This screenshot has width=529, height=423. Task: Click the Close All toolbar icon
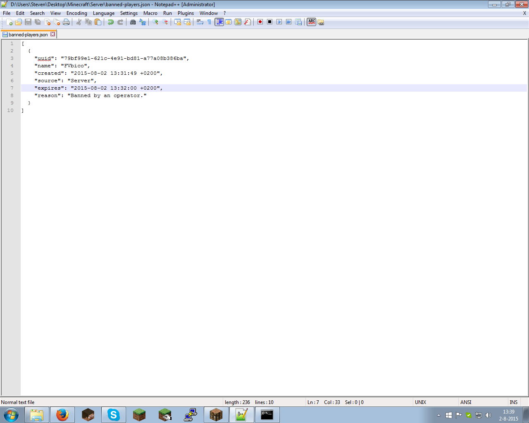[x=57, y=22]
